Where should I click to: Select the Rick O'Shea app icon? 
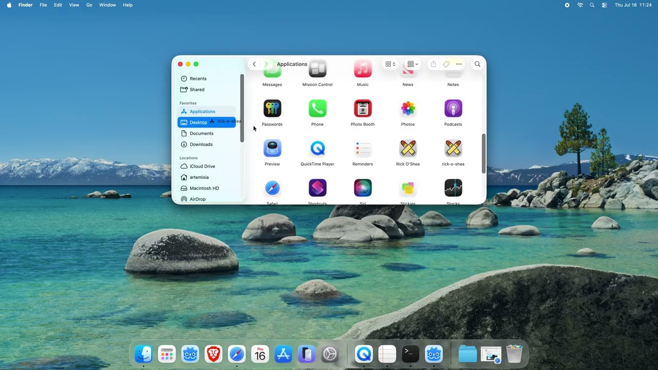pyautogui.click(x=408, y=149)
